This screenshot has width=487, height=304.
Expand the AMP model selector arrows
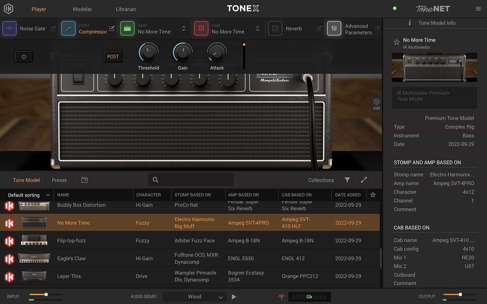click(184, 28)
